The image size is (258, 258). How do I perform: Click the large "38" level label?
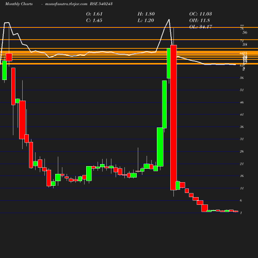245,44
